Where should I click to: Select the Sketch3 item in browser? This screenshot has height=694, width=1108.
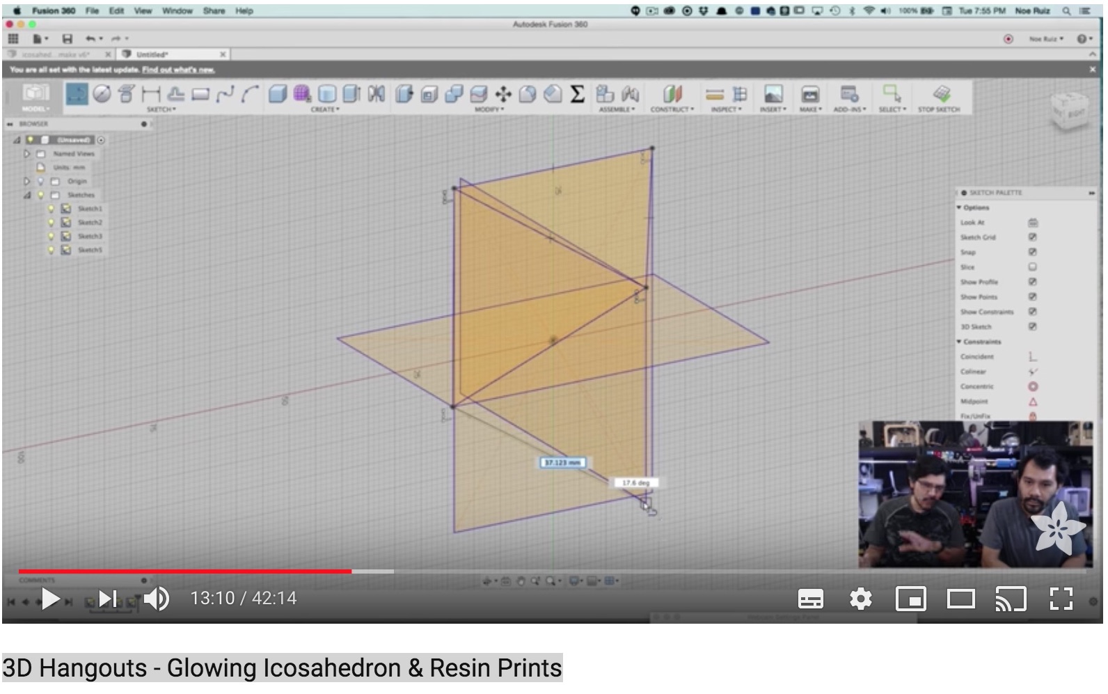pos(90,237)
